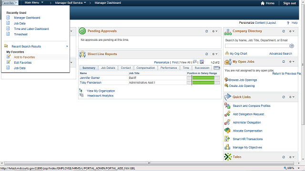Select Add to Favorites menu entry
Image resolution: width=305 pixels, height=171 pixels.
pyautogui.click(x=24, y=57)
